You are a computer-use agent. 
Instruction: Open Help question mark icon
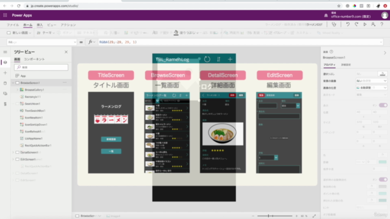point(382,24)
